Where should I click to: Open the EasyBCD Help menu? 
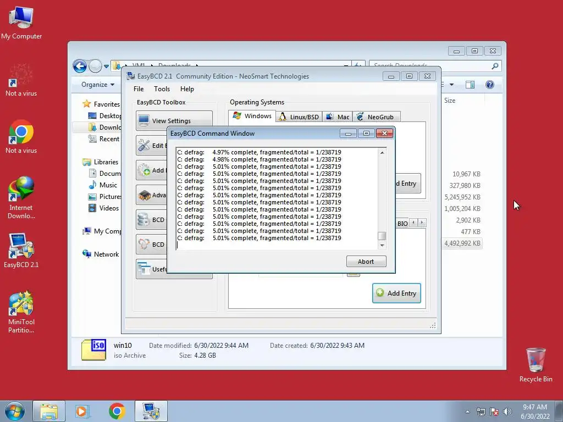pyautogui.click(x=187, y=89)
